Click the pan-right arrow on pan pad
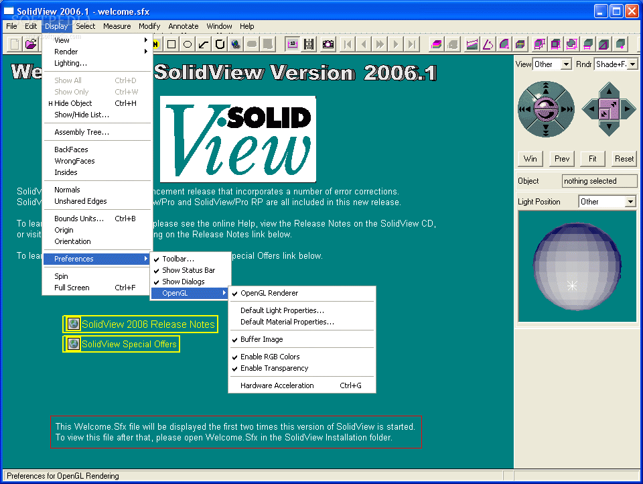Viewport: 643px width, 484px height. (628, 109)
